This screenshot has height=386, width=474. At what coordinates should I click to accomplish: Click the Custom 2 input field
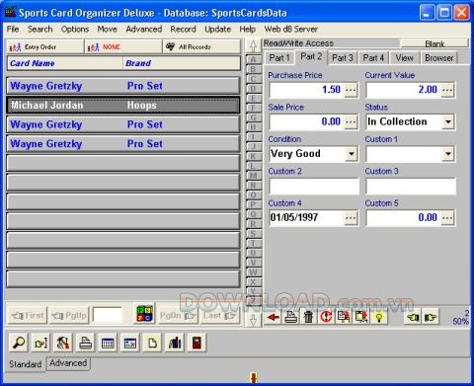coord(314,187)
